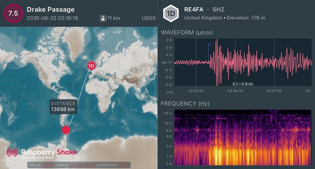Click the depth arrow icon beside 11 km
The image size is (315, 169).
tap(103, 18)
